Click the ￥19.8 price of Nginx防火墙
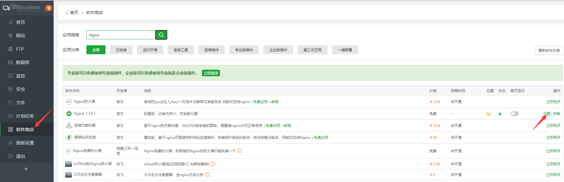Viewport: 564px width, 182px height. point(435,102)
